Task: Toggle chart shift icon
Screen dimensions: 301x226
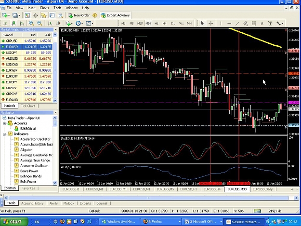Action: pyautogui.click(x=58, y=23)
